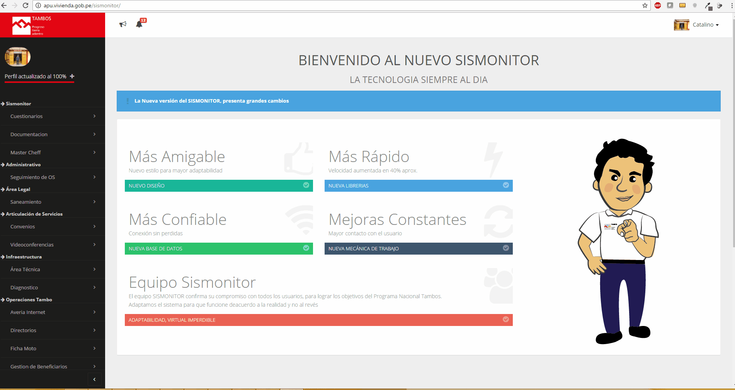This screenshot has width=735, height=390.
Task: Click the AdBlock extension icon
Action: [x=657, y=5]
